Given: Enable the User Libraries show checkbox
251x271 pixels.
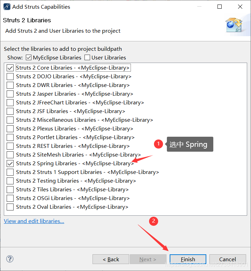Looking at the screenshot, I should click(87, 57).
